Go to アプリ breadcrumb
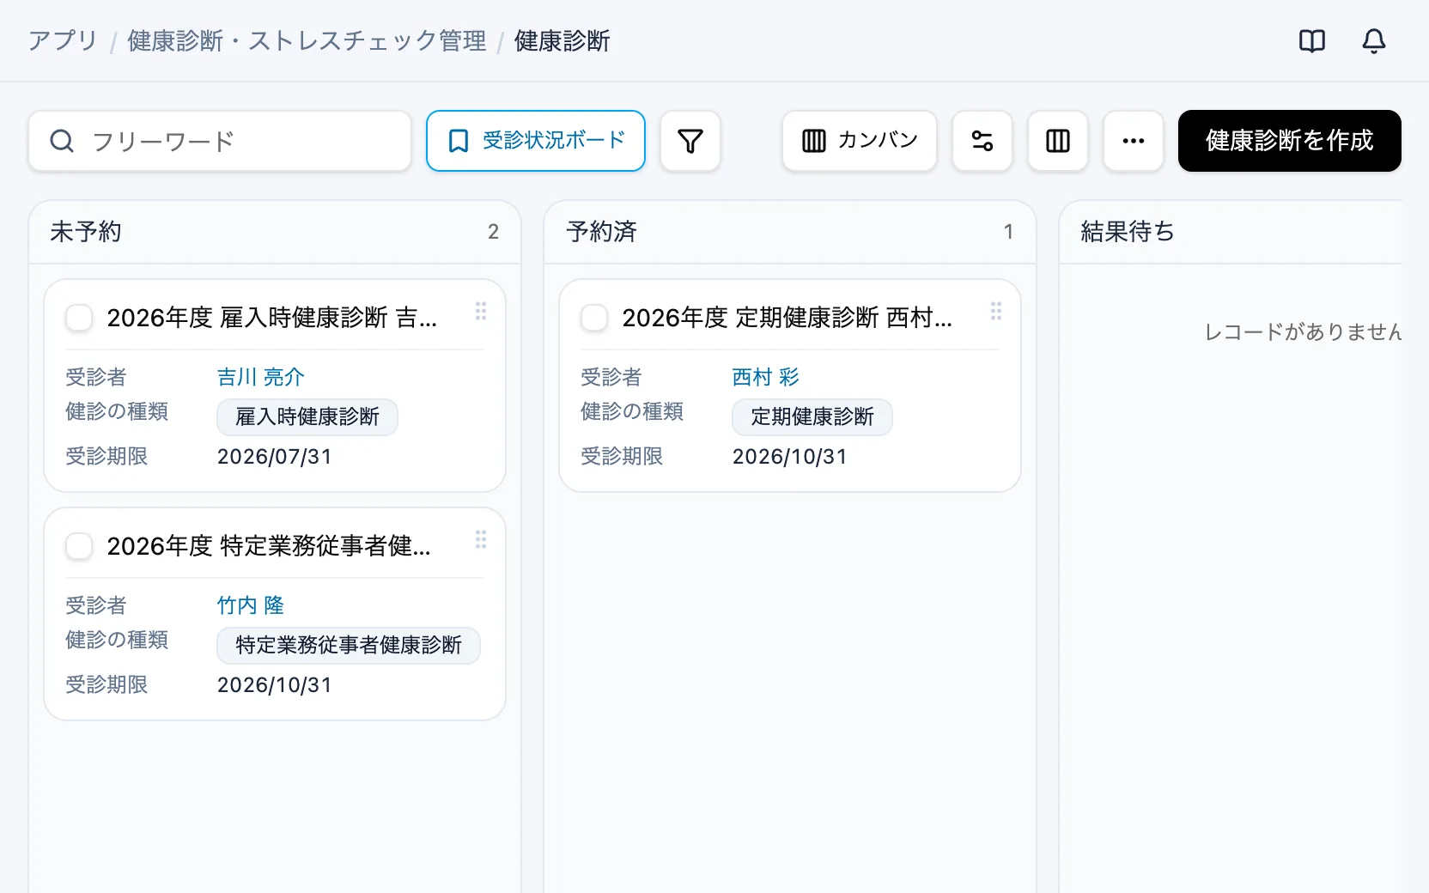The image size is (1429, 893). tap(63, 40)
